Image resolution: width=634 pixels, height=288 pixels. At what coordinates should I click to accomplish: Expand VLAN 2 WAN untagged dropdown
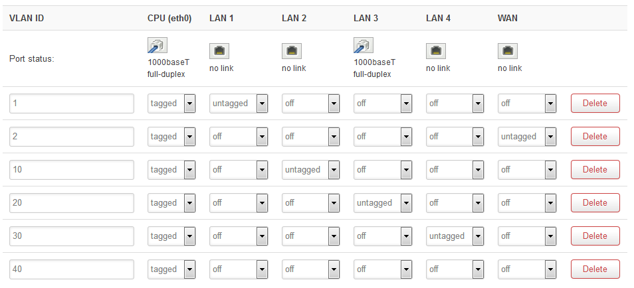coord(527,137)
